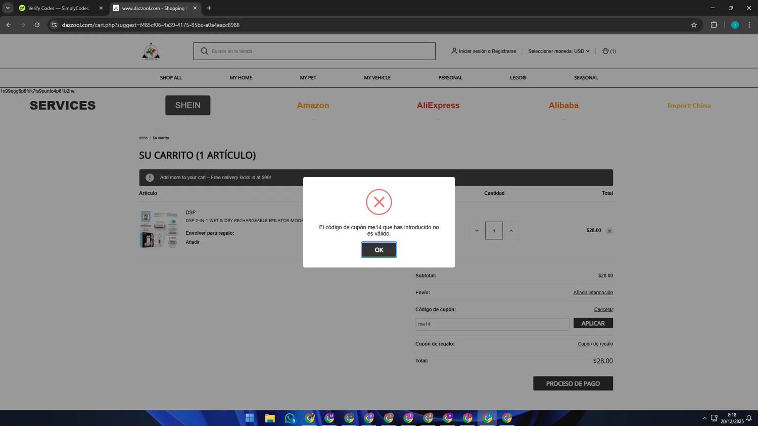Click OK in the invalid coupon dialog
The height and width of the screenshot is (426, 758).
click(x=378, y=250)
